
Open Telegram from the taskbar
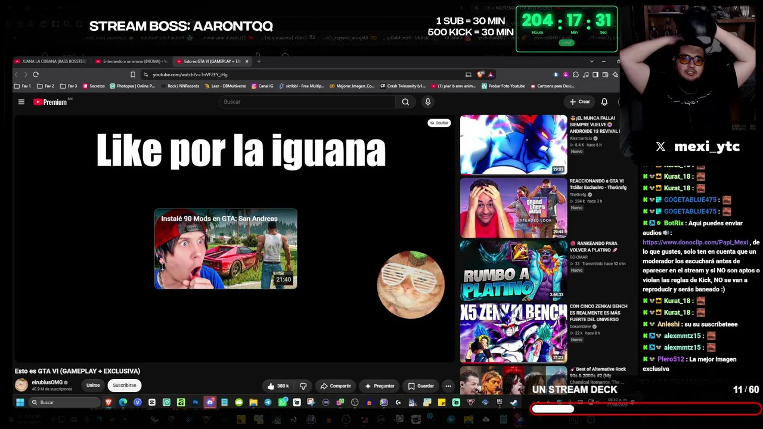pyautogui.click(x=268, y=403)
